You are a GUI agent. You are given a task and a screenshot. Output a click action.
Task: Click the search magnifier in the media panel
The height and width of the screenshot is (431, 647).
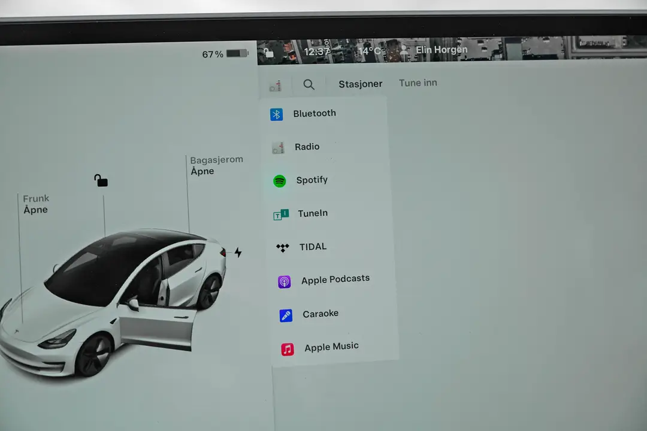pos(309,84)
